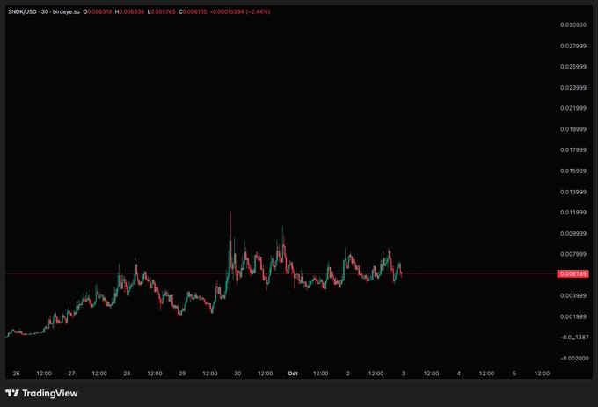The image size is (598, 407).
Task: Click the 4 date label on time axis
Action: [x=458, y=374]
